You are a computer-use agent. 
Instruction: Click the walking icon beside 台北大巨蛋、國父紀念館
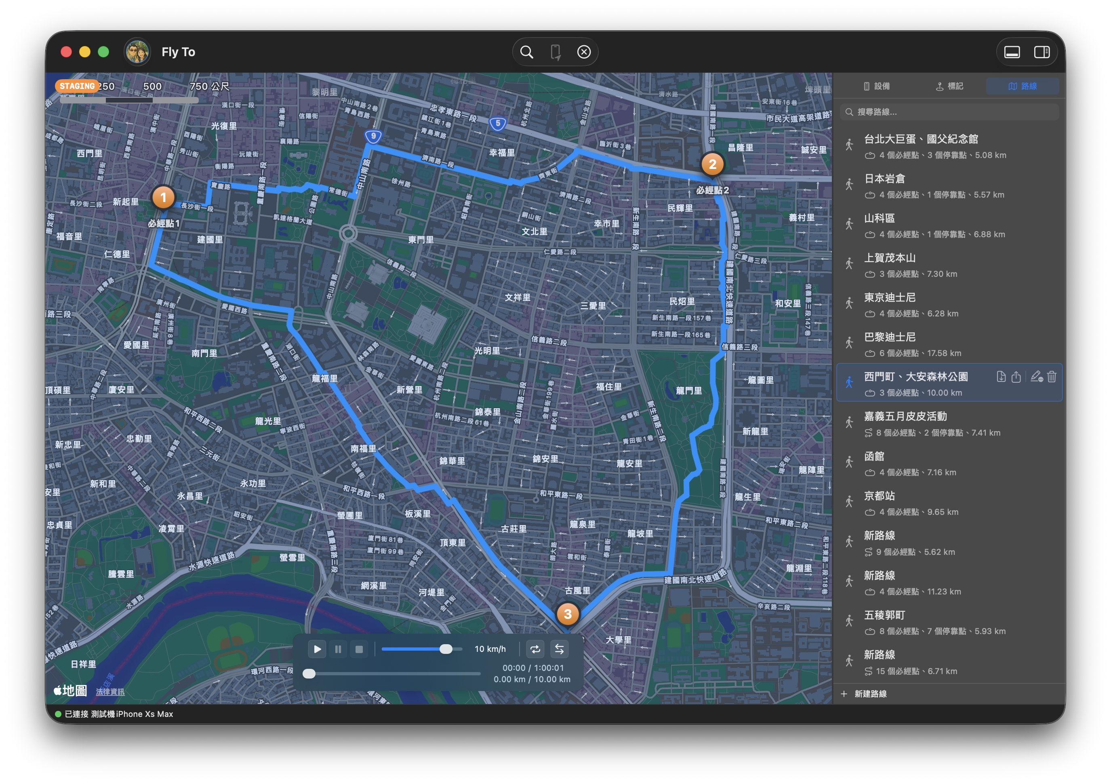click(x=849, y=144)
